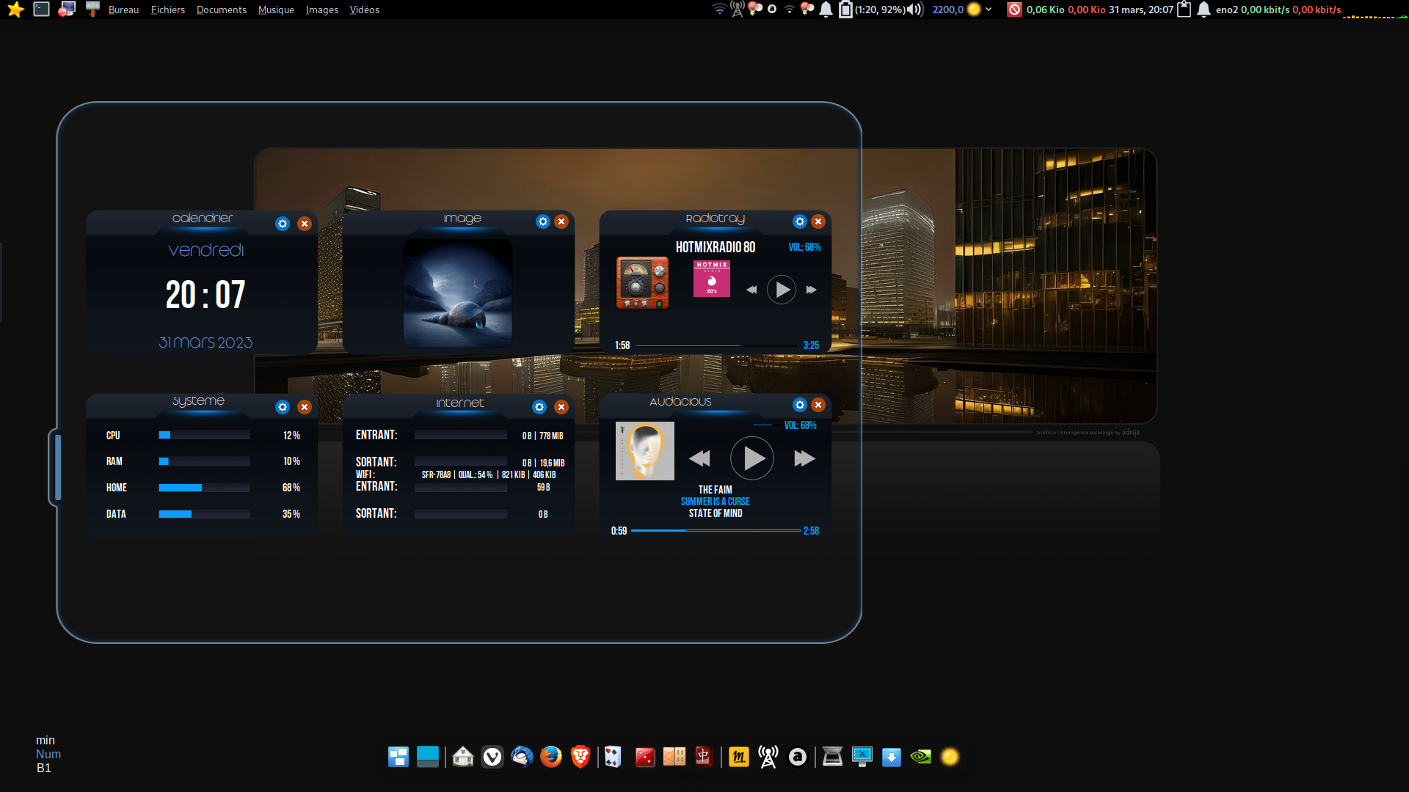The image size is (1409, 792).
Task: Open Vivaldi browser dock icon
Action: click(x=492, y=756)
